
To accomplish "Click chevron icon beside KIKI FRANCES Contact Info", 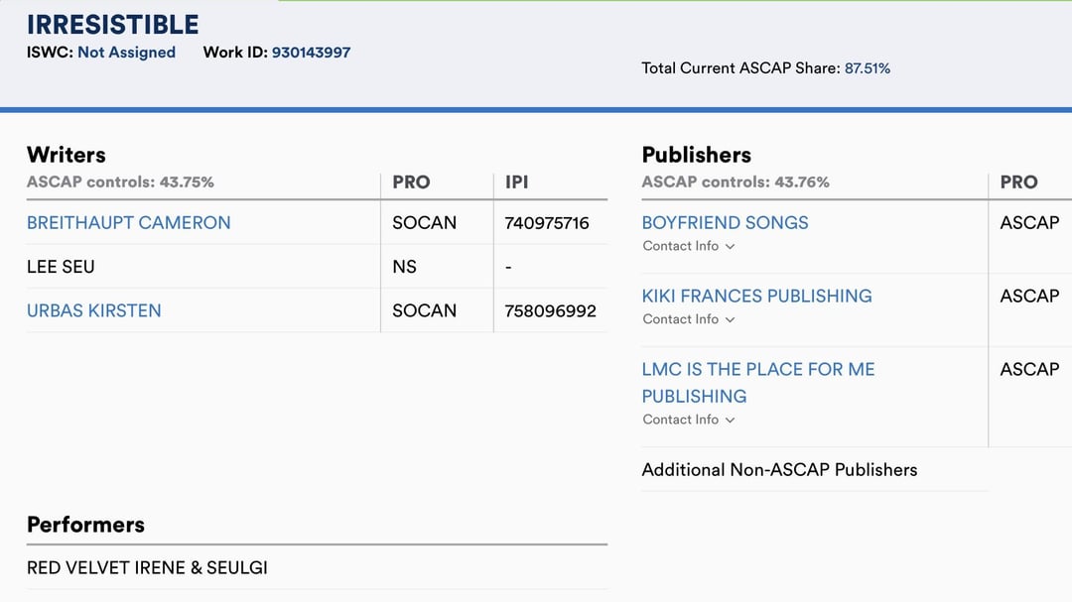I will tap(731, 319).
